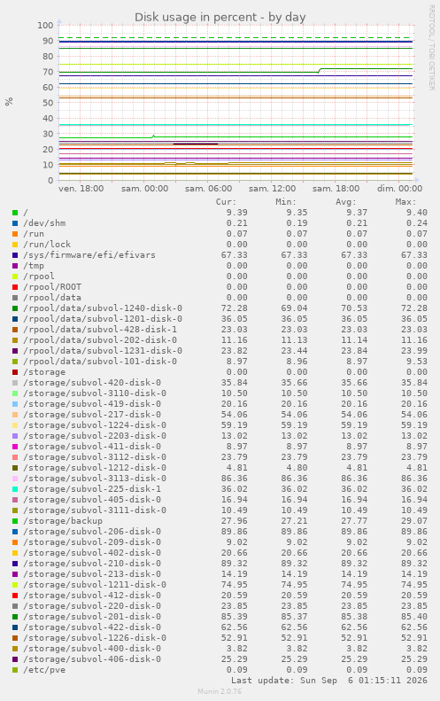Select /rpool/data/subvol-101-disk-0 label
Screen dimensions: 440x701
100,362
